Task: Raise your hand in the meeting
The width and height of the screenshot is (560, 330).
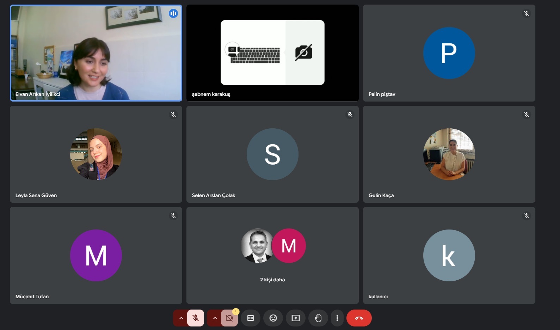Action: click(318, 318)
